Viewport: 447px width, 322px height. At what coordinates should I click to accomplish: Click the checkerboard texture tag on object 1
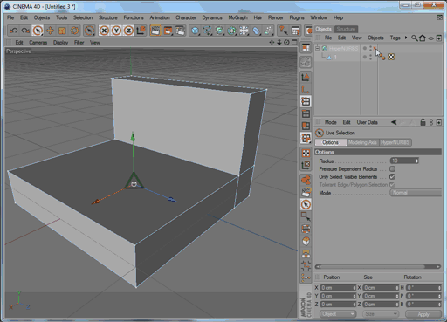point(391,57)
